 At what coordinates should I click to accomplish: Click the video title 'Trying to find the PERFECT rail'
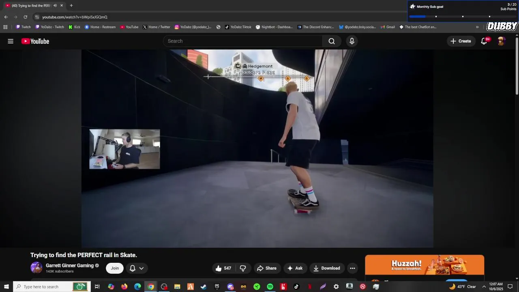[84, 255]
